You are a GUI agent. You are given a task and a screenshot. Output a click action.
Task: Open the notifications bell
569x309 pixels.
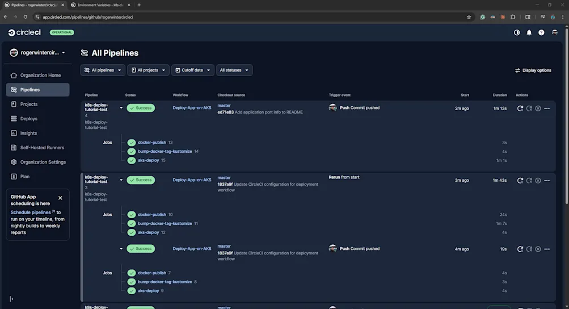coord(529,33)
